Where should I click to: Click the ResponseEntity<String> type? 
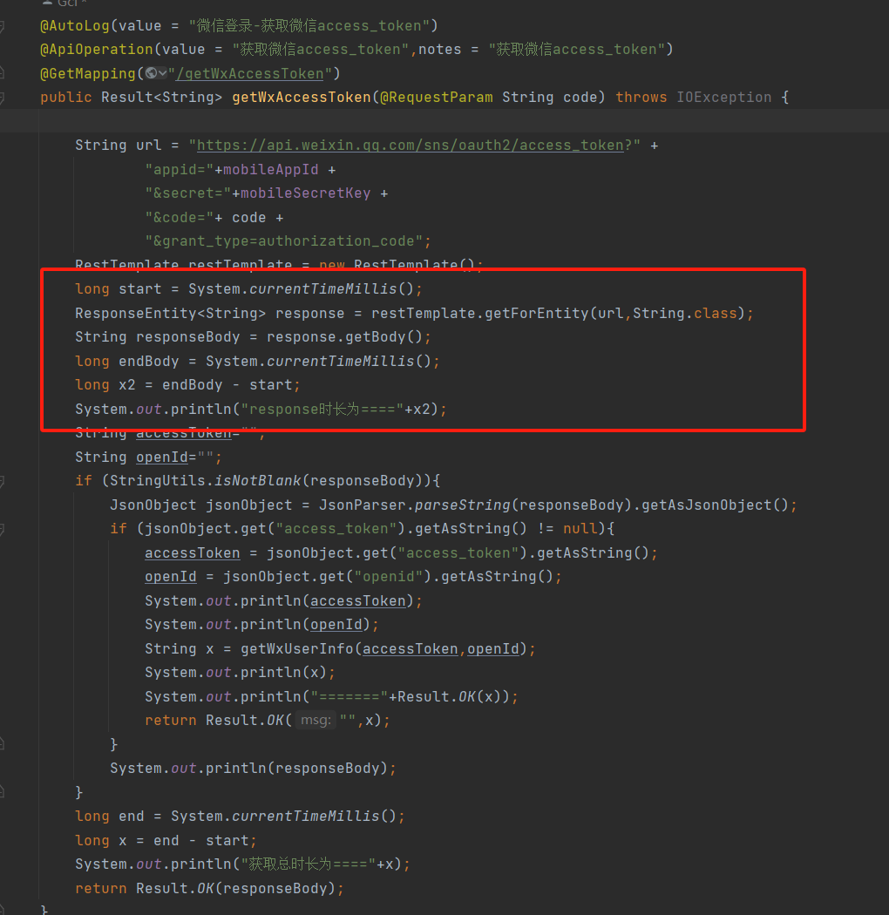(171, 314)
